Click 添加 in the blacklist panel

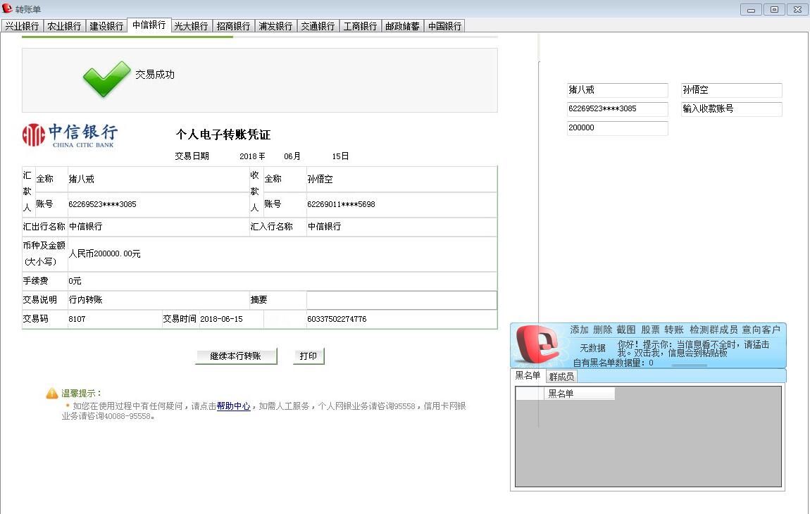coord(579,330)
